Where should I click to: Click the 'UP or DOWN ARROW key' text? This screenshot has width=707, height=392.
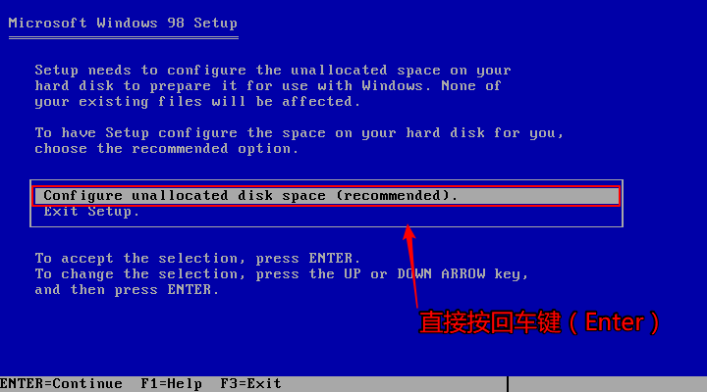pyautogui.click(x=436, y=274)
